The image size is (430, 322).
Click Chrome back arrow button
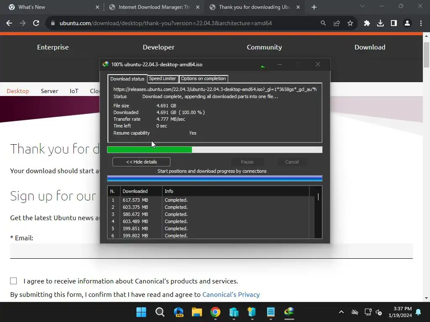pos(9,23)
